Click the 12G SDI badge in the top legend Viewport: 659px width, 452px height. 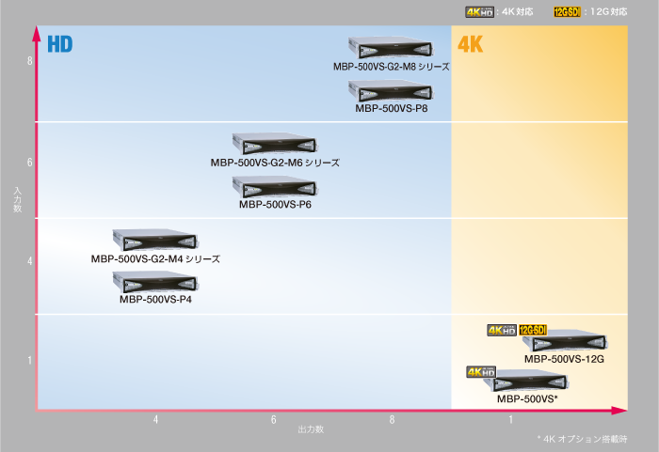click(x=568, y=12)
